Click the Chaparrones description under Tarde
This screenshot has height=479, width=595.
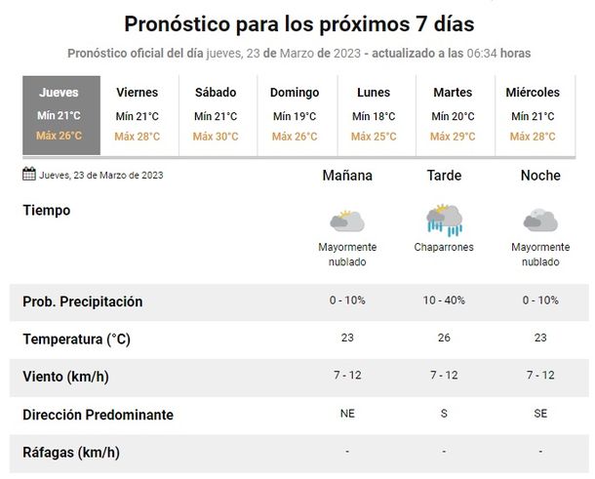(444, 248)
